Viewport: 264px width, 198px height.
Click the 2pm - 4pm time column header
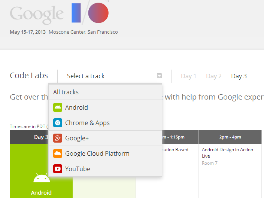(230, 137)
